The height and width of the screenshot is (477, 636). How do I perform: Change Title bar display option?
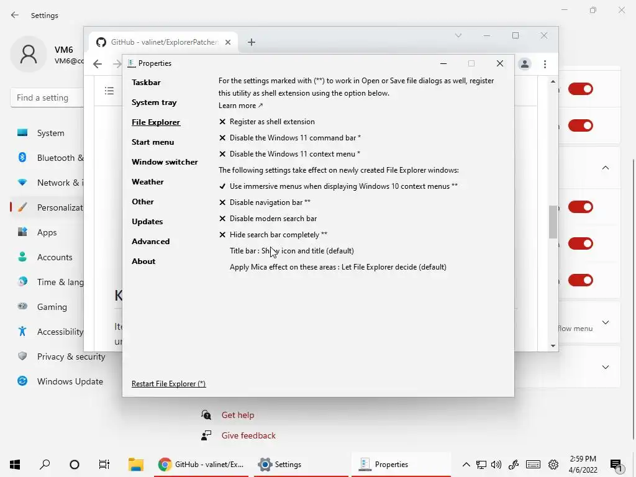(x=292, y=251)
